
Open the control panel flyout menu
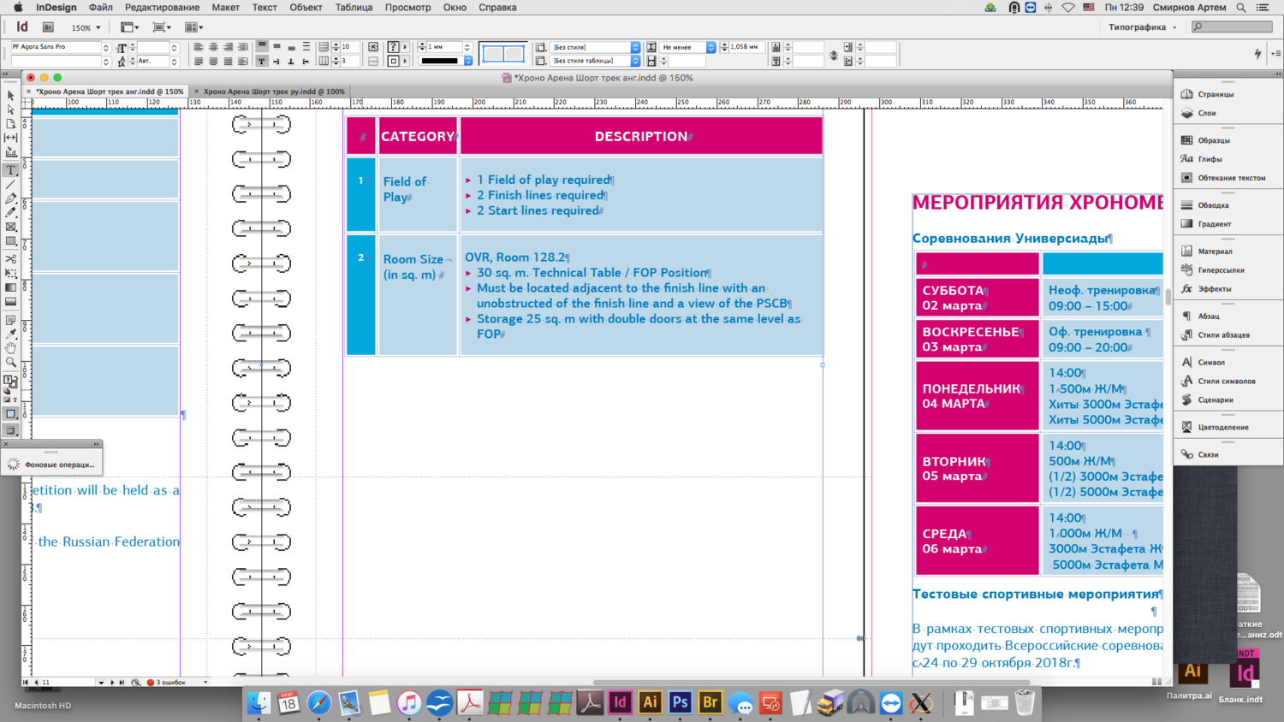1276,53
